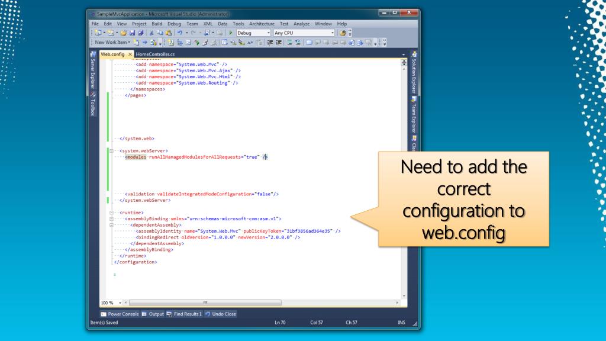Click the Copy toolbar icon
This screenshot has width=606, height=341.
coord(160,33)
